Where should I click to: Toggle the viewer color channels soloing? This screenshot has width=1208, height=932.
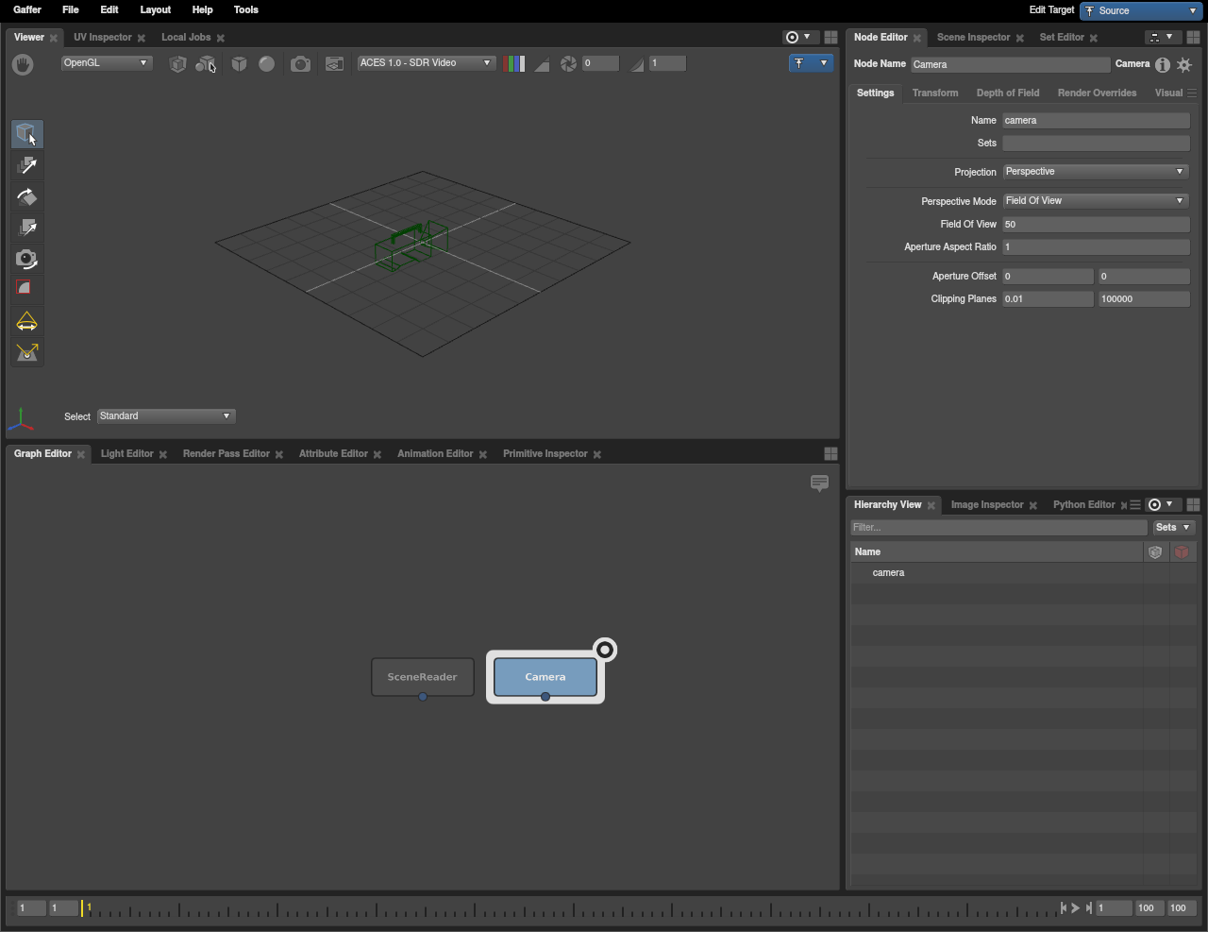514,63
